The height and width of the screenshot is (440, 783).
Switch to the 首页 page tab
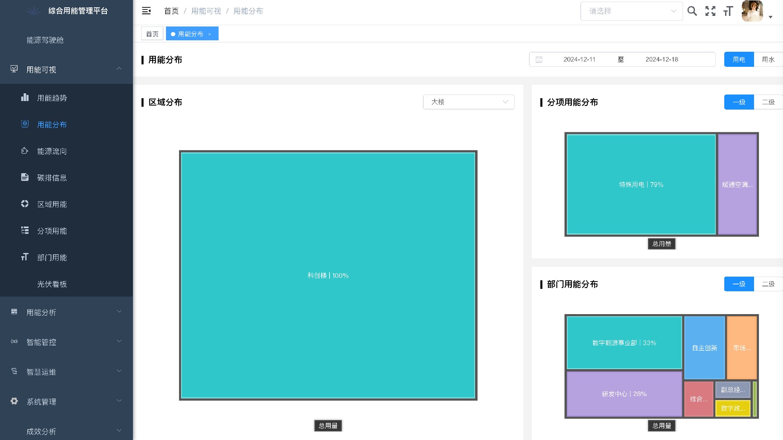(152, 34)
